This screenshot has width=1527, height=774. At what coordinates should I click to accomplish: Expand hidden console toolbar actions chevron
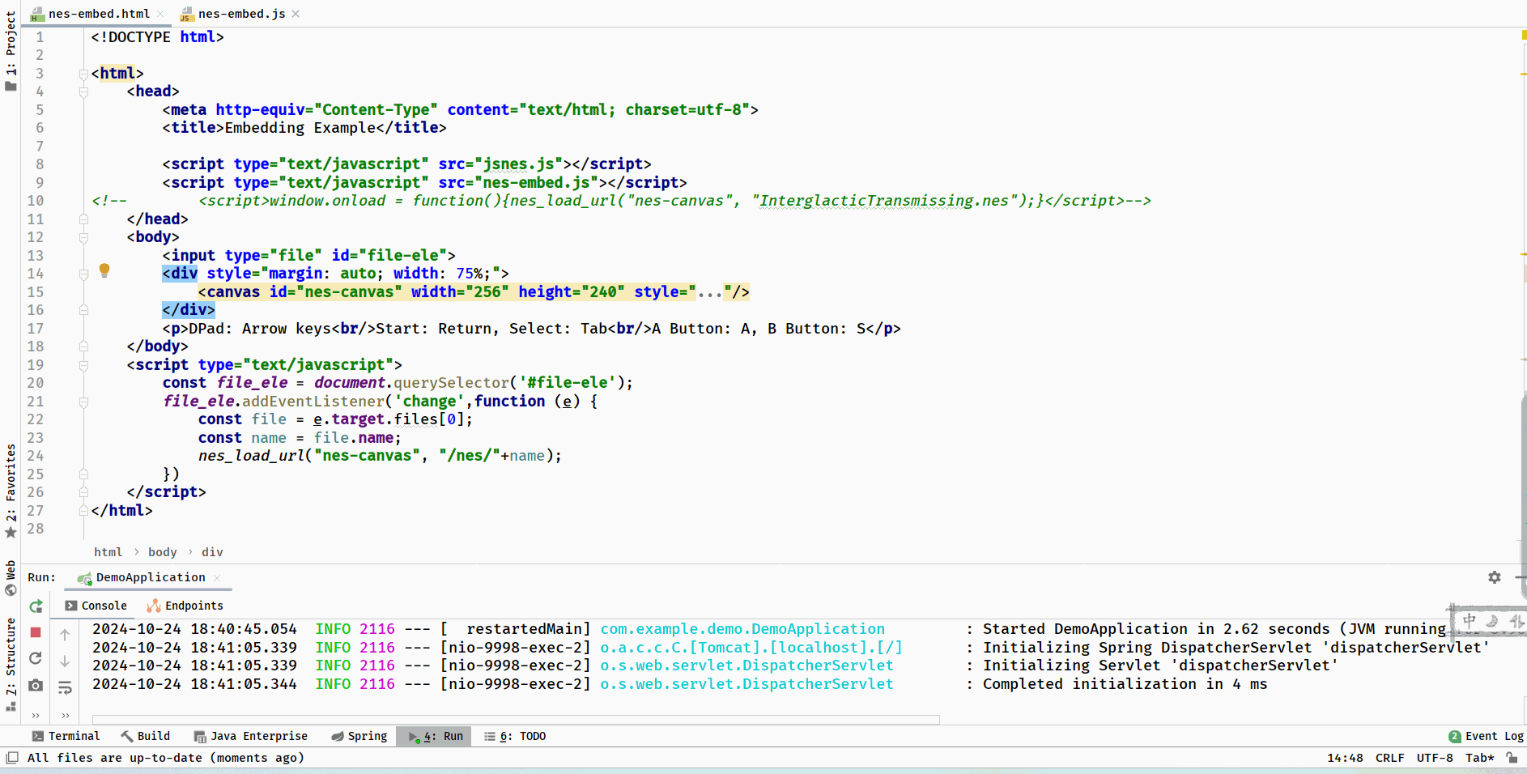(x=66, y=715)
